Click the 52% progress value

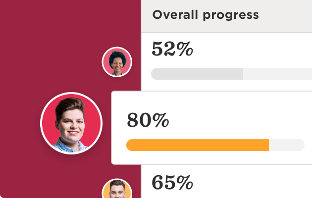click(172, 49)
